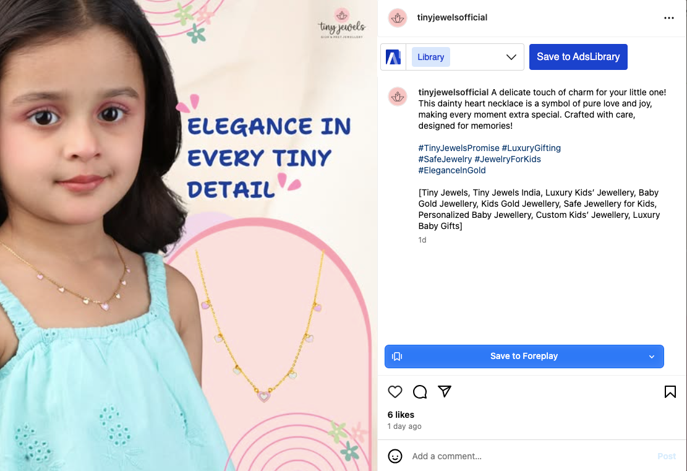Expand the Save to Foreplay chevron

652,356
